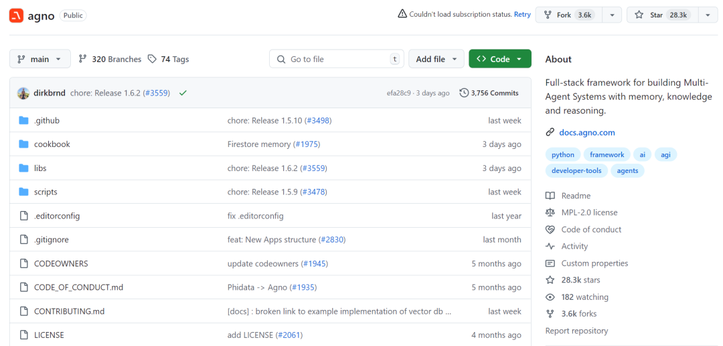Click the license scale icon
The image size is (723, 346).
[550, 212]
